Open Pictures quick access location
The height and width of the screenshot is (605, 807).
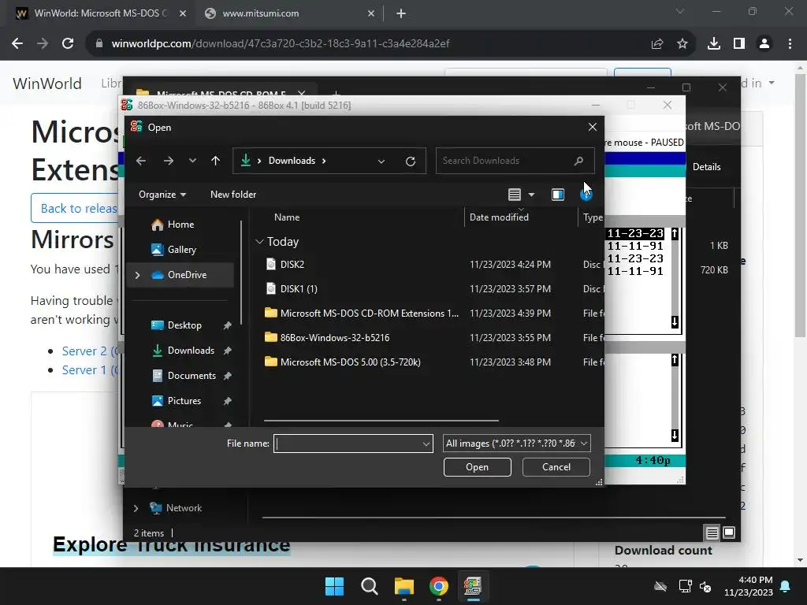click(x=184, y=401)
